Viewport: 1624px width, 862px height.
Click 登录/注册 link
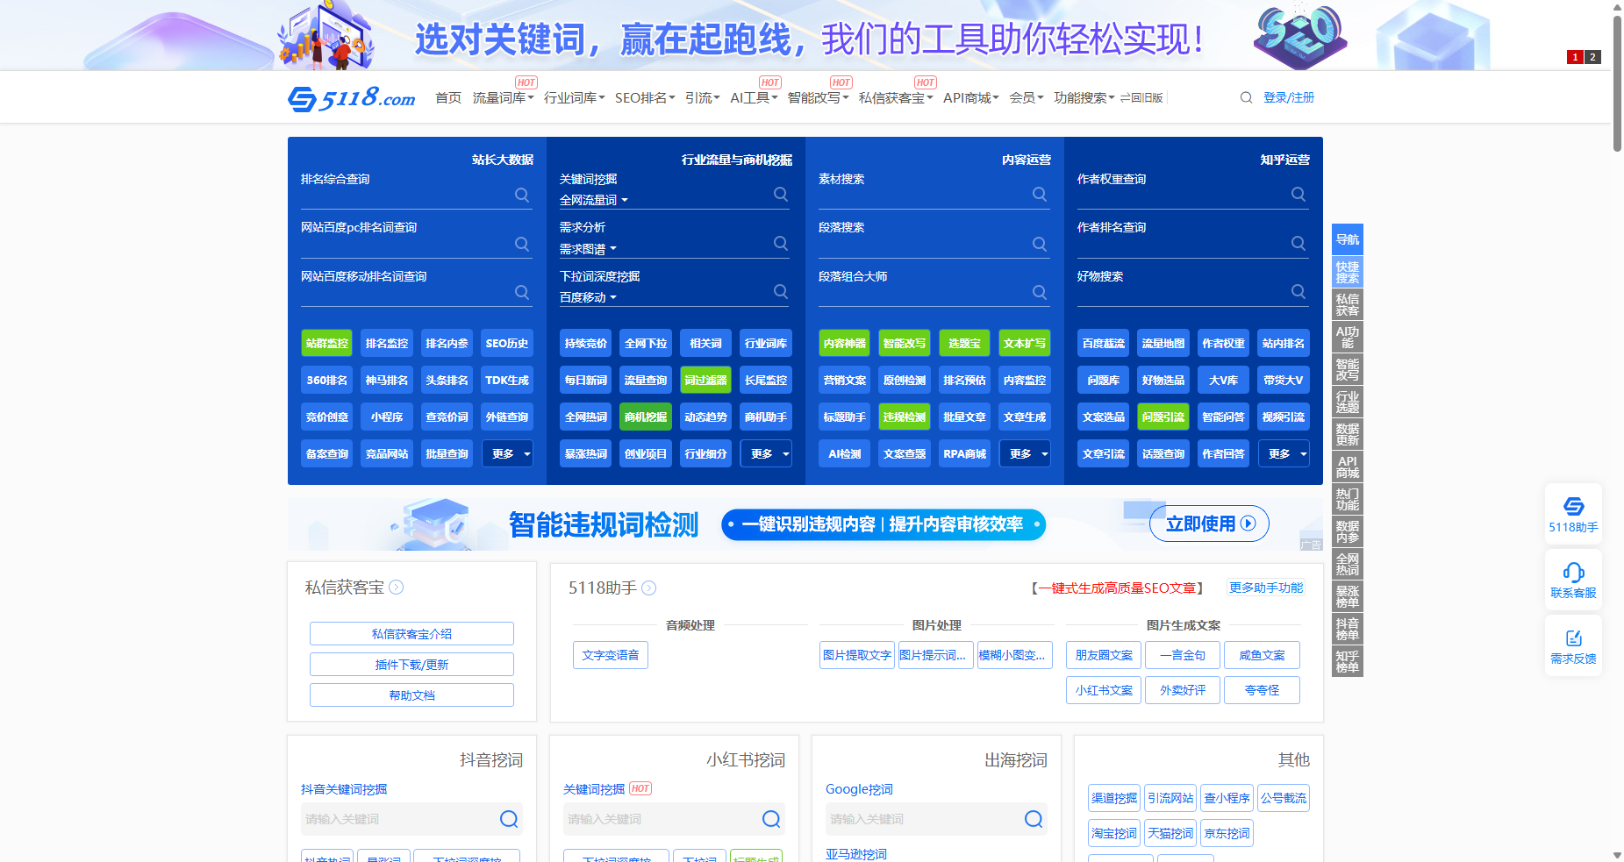[x=1289, y=97]
